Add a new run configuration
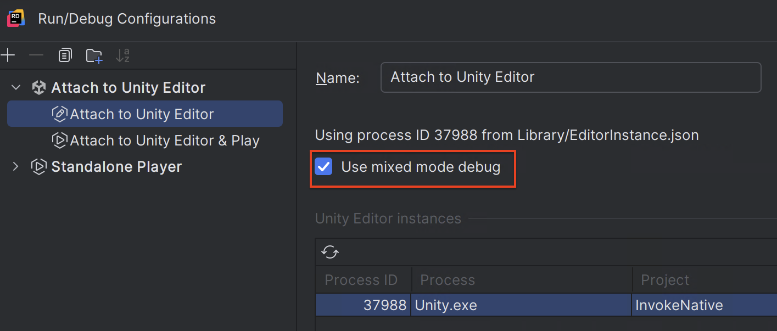777x331 pixels. 8,55
